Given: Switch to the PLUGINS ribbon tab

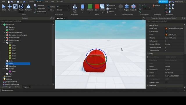Looking at the screenshot, I should tap(60, 2).
